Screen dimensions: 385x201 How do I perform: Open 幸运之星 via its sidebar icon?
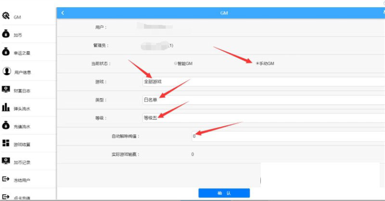6,52
